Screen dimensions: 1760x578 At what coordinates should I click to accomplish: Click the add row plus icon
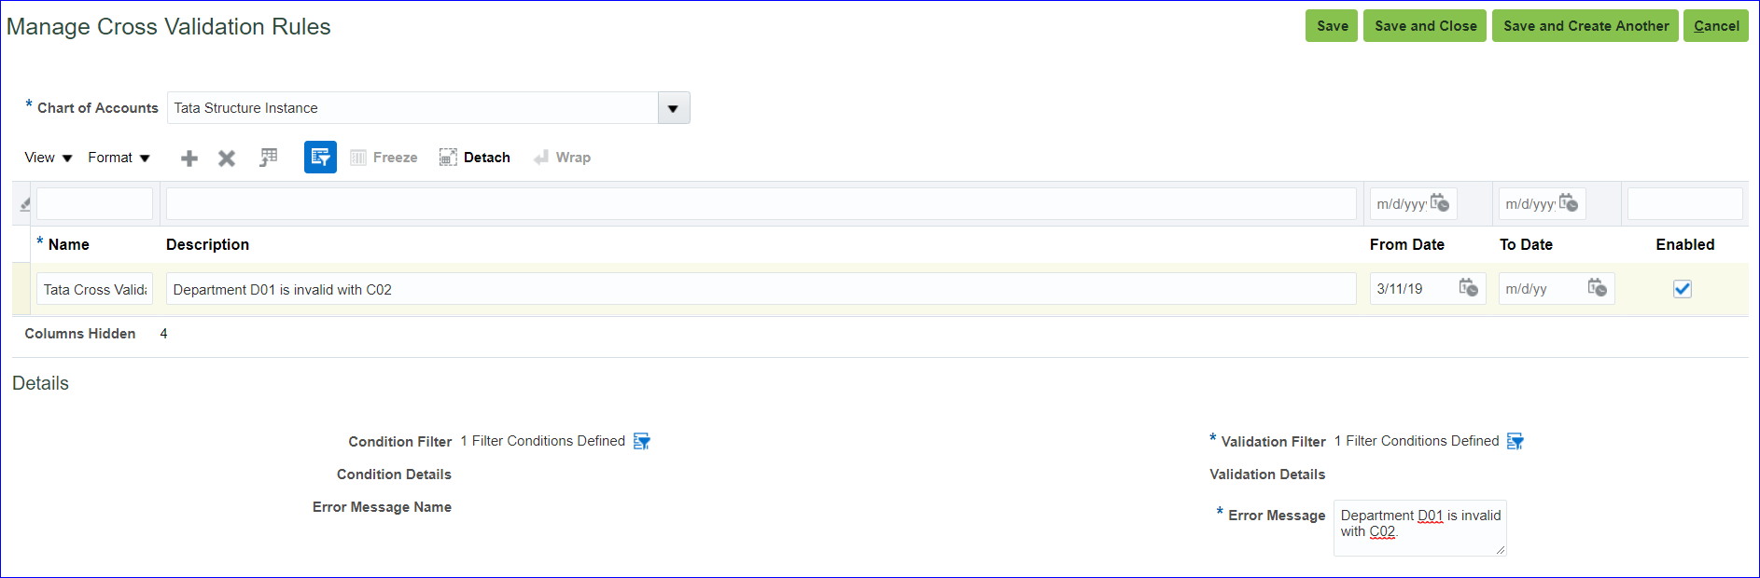pos(189,158)
